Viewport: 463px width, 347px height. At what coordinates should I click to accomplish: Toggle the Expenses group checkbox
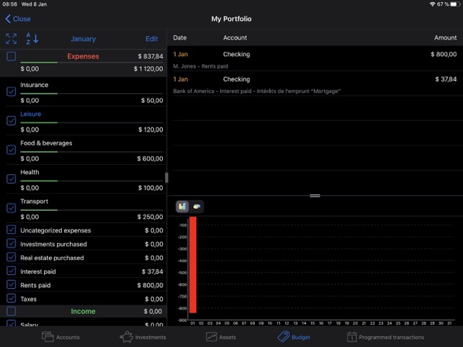12,56
